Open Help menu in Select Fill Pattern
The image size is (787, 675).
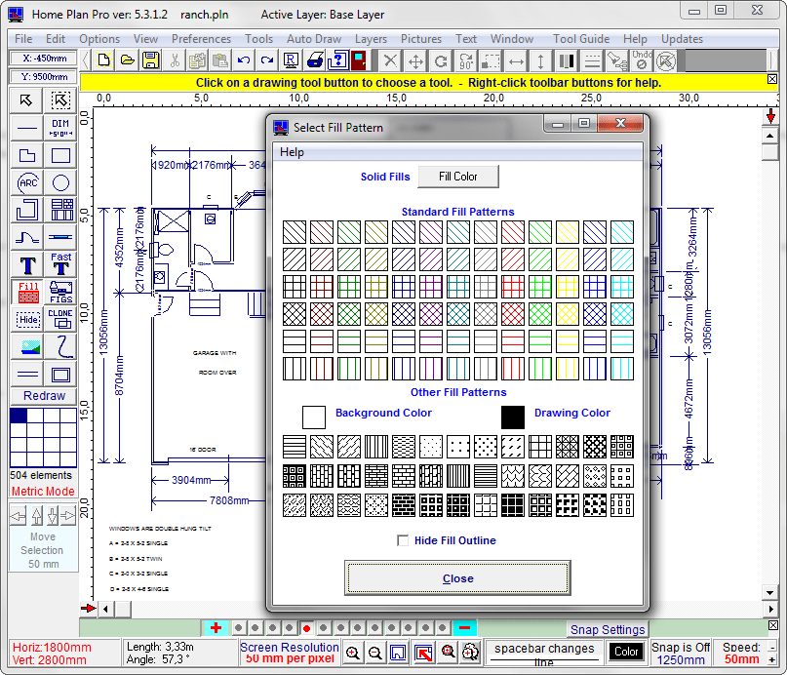pyautogui.click(x=292, y=152)
